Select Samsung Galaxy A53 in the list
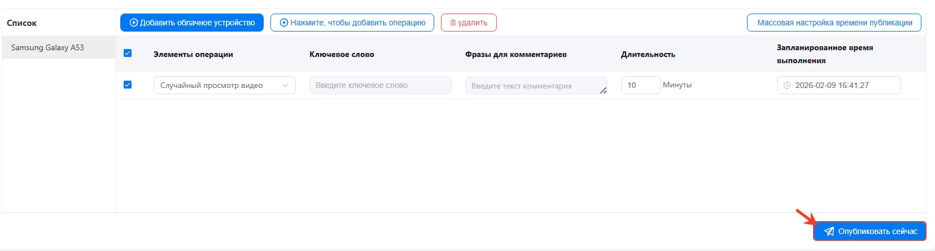 click(x=59, y=47)
